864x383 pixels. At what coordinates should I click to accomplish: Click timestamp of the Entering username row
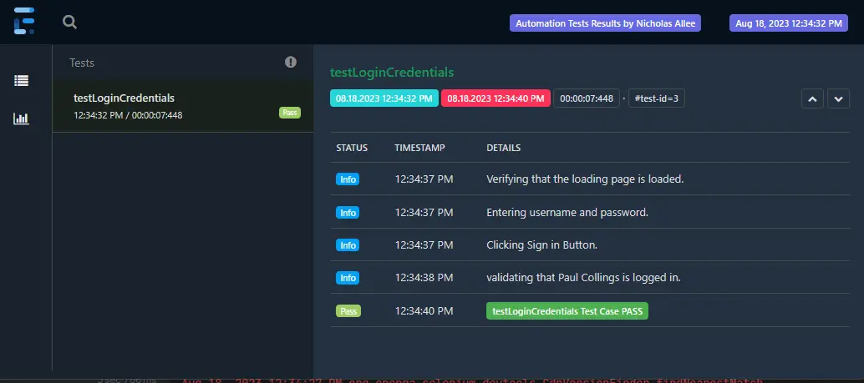(x=424, y=212)
